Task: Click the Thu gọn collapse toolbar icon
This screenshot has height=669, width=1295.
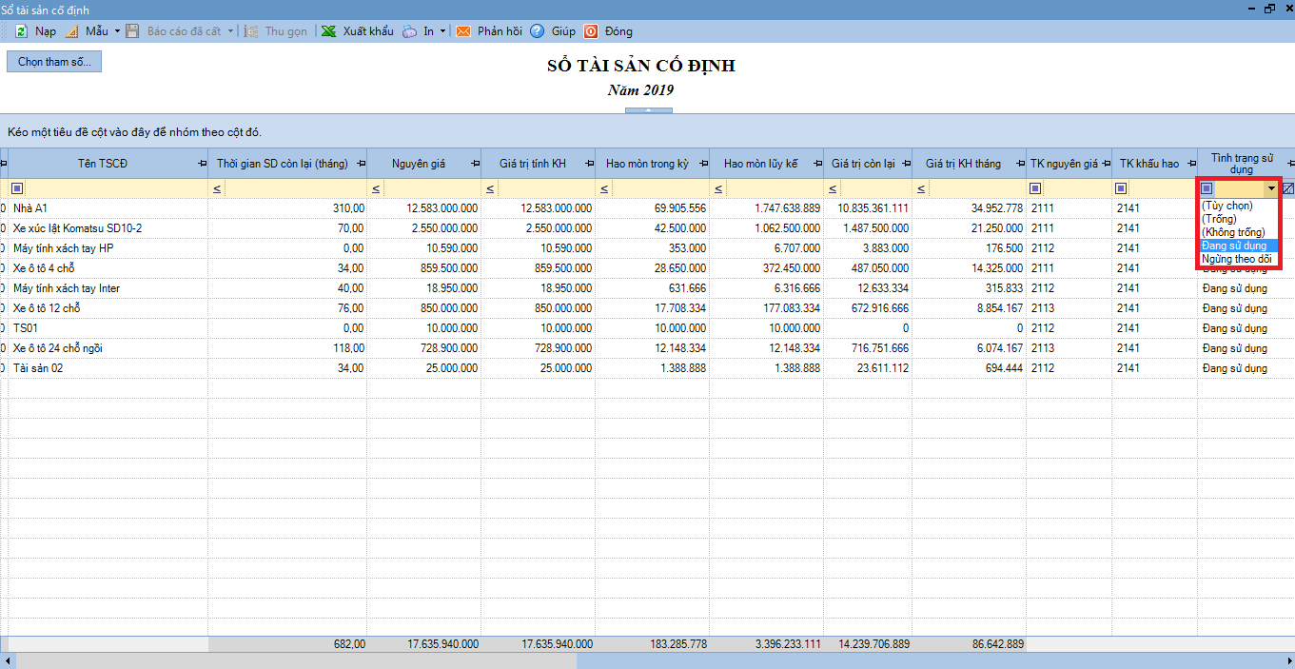Action: click(251, 31)
